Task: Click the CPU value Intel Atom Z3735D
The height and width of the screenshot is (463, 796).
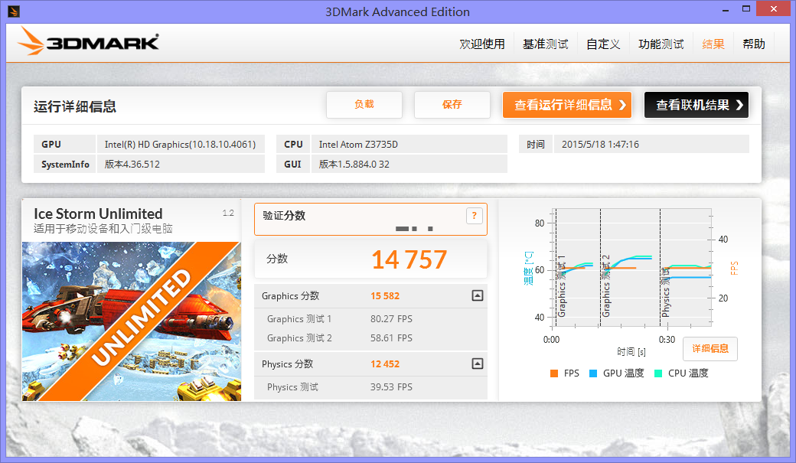Action: pyautogui.click(x=409, y=144)
